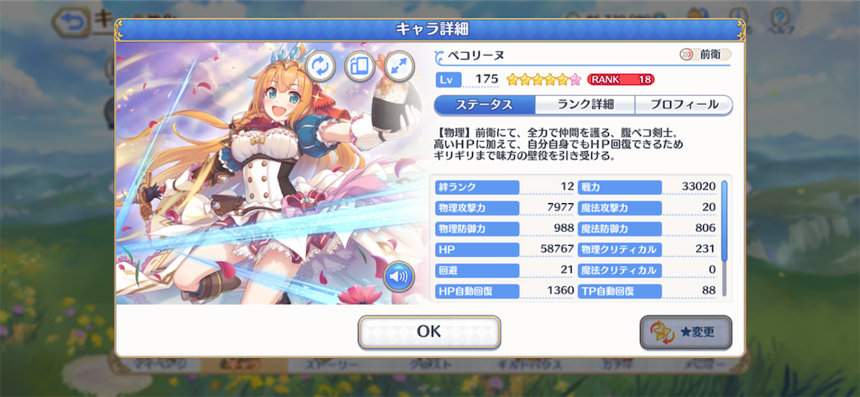Confirm with the OK button

(x=429, y=332)
